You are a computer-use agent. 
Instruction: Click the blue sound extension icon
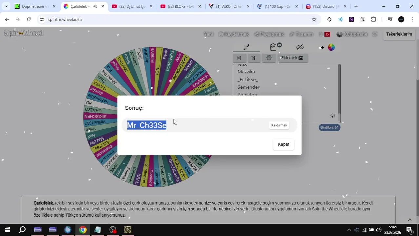pyautogui.click(x=340, y=19)
